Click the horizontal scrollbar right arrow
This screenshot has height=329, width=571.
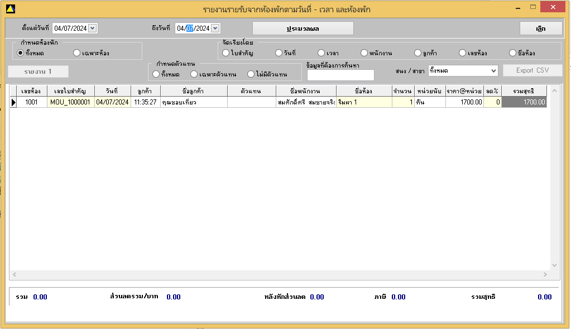[x=545, y=275]
